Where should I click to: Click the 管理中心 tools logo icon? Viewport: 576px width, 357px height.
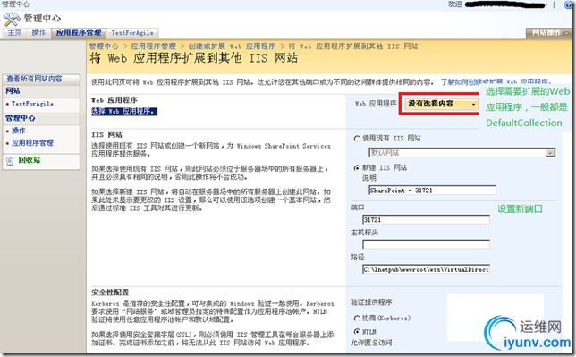(12, 19)
